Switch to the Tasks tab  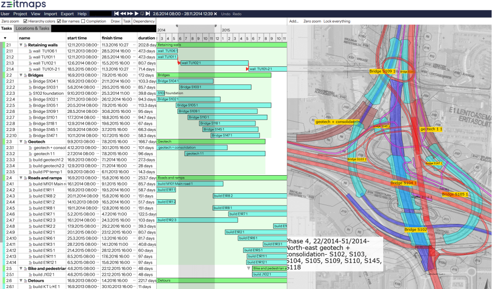pos(6,28)
